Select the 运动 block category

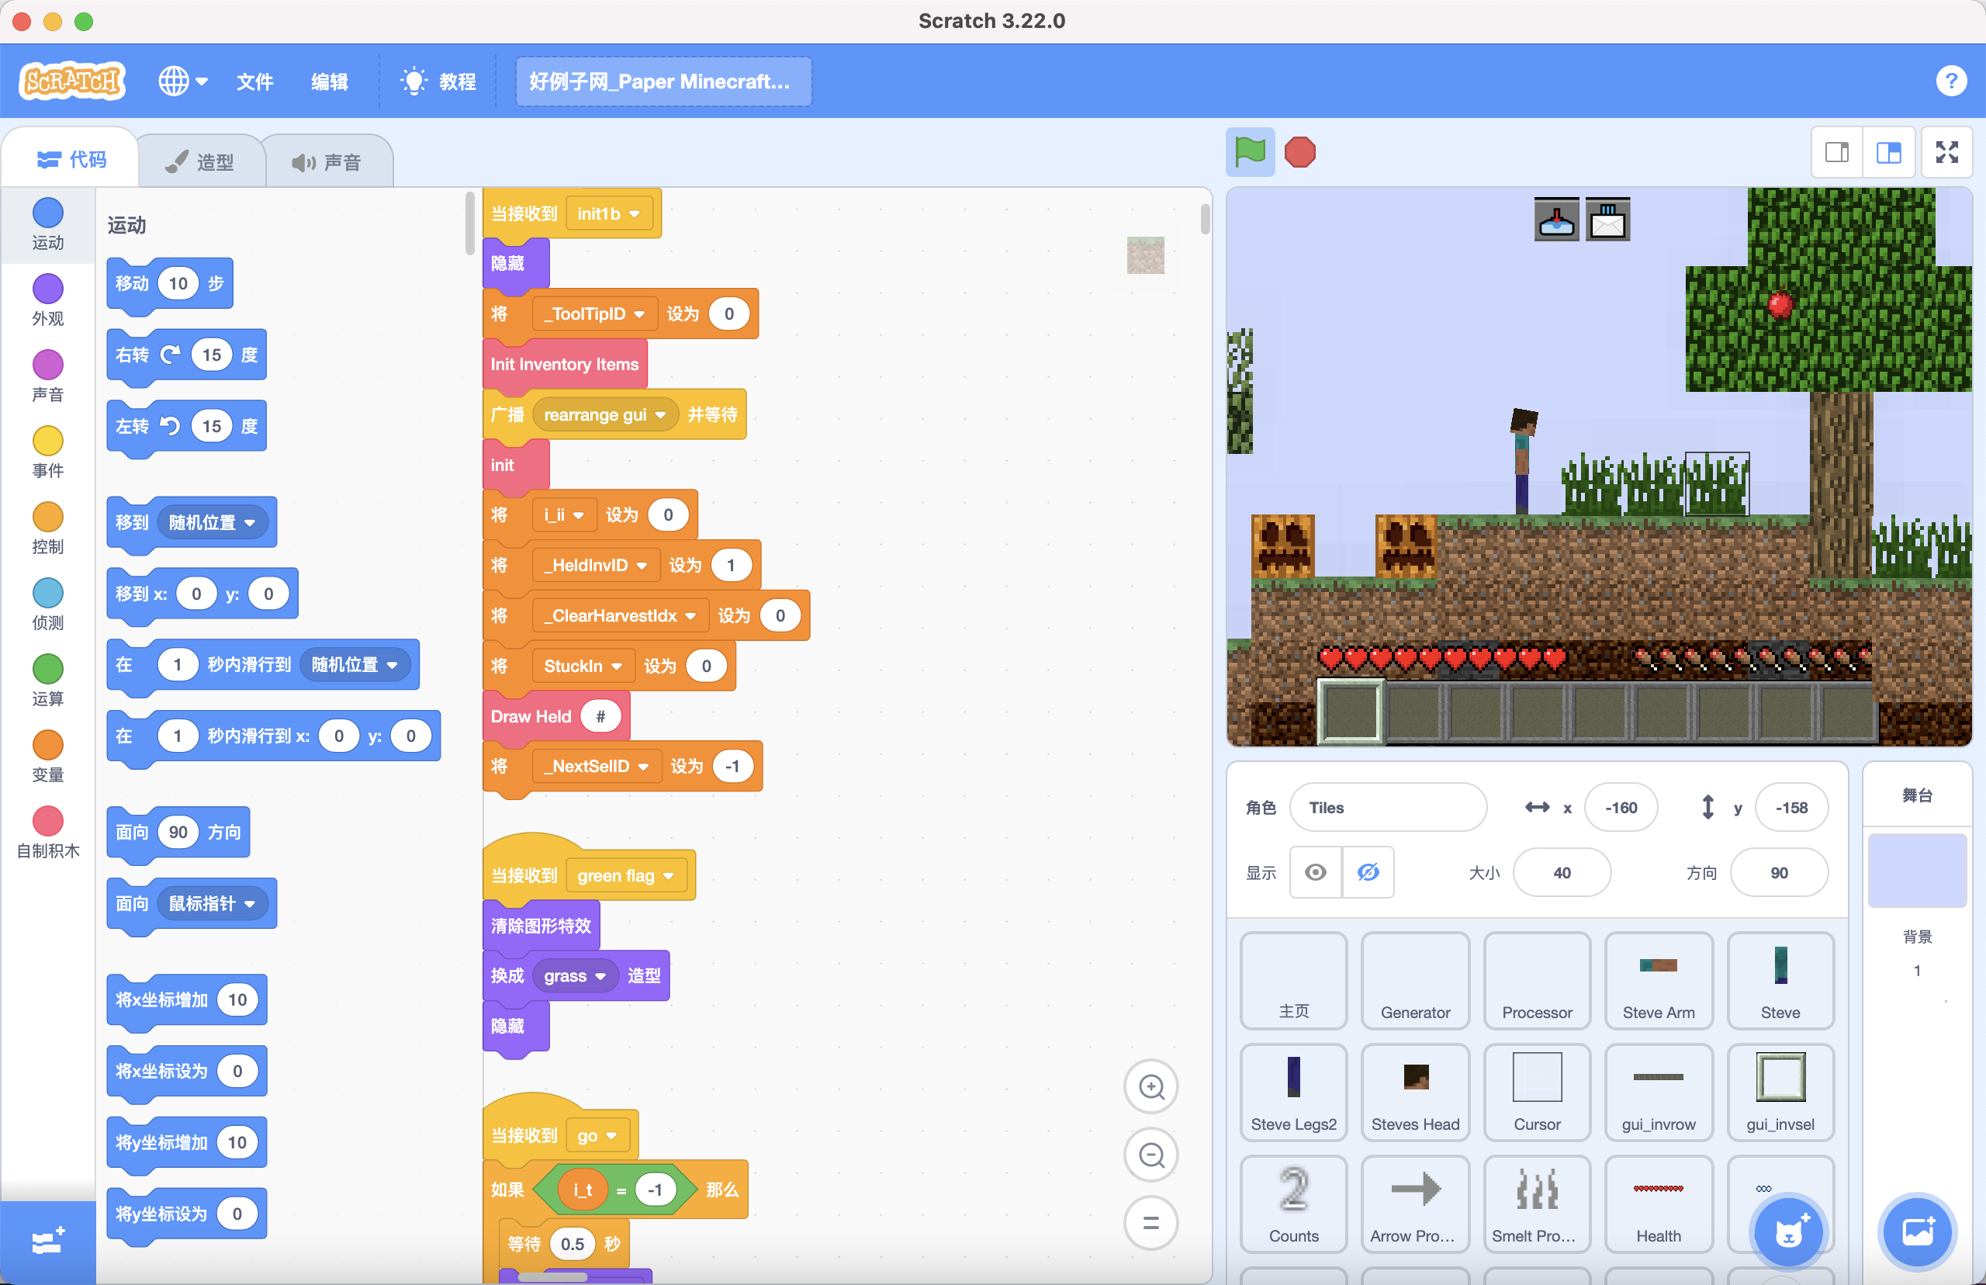click(x=47, y=223)
